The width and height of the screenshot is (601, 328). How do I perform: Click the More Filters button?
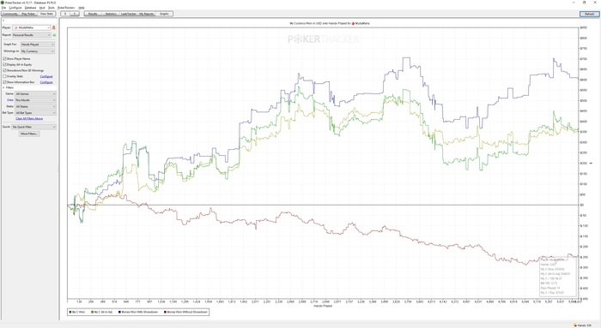click(29, 134)
